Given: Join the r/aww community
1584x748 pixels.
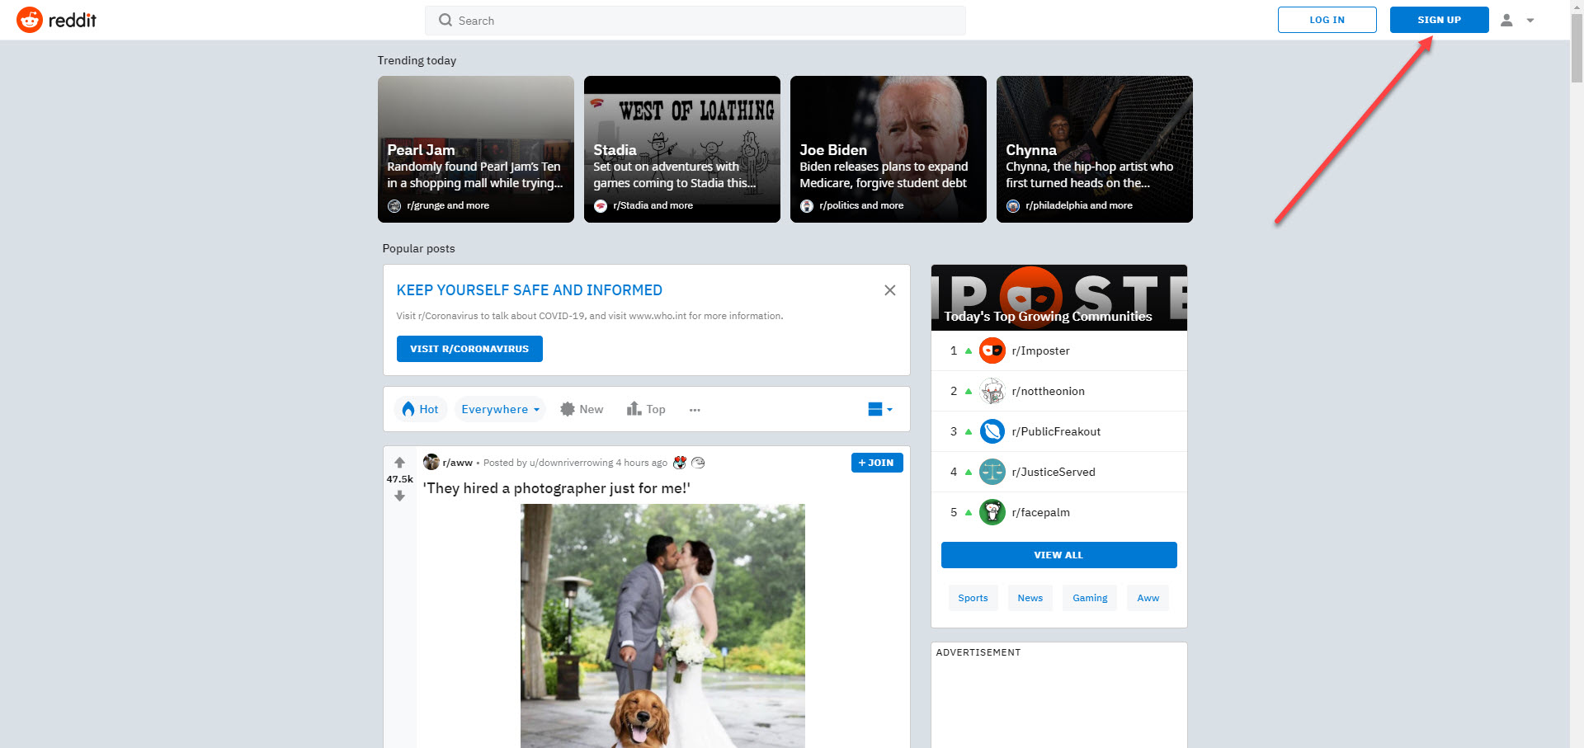Looking at the screenshot, I should 876,463.
